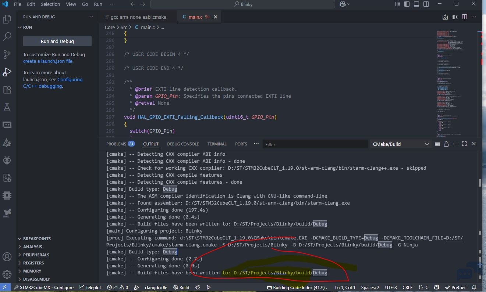Click the Customize Layout icon
Image resolution: width=486 pixels, height=292 pixels.
coord(397,4)
